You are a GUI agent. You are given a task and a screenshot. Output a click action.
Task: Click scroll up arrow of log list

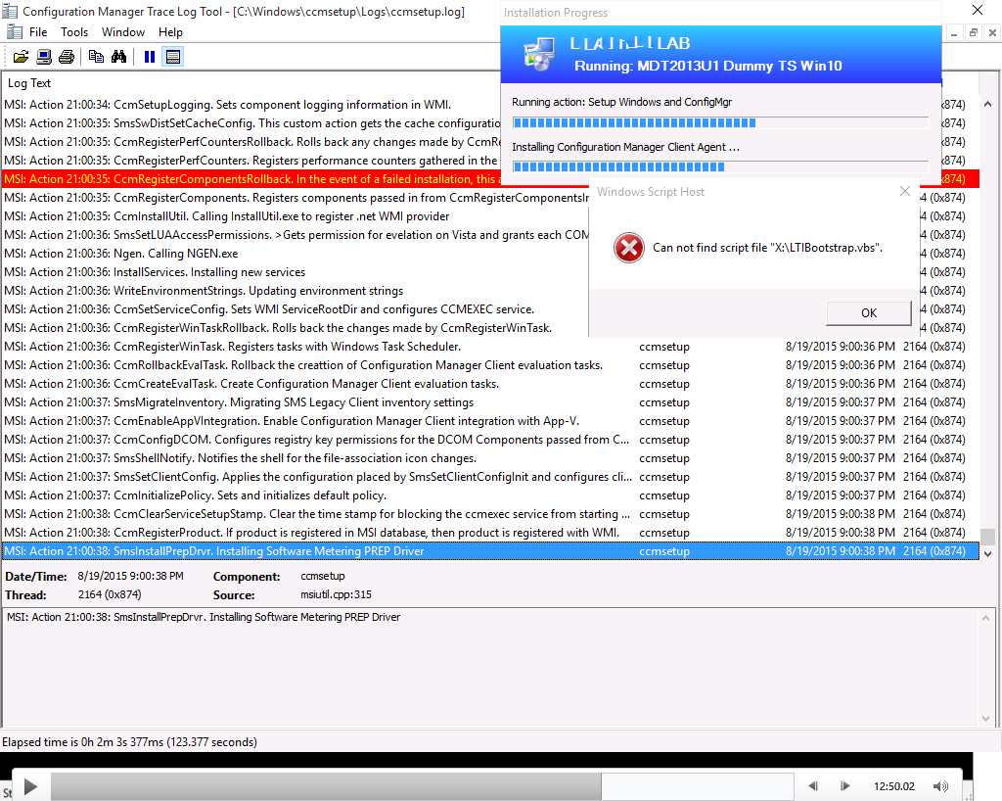[987, 104]
